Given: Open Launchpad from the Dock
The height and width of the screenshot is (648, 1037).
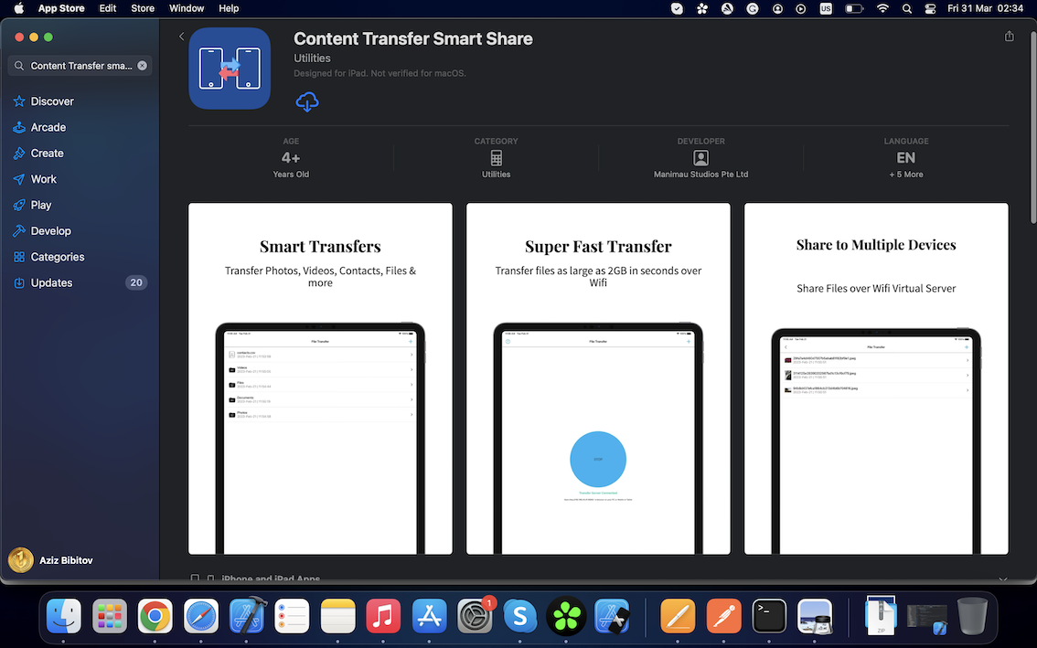Looking at the screenshot, I should point(109,616).
